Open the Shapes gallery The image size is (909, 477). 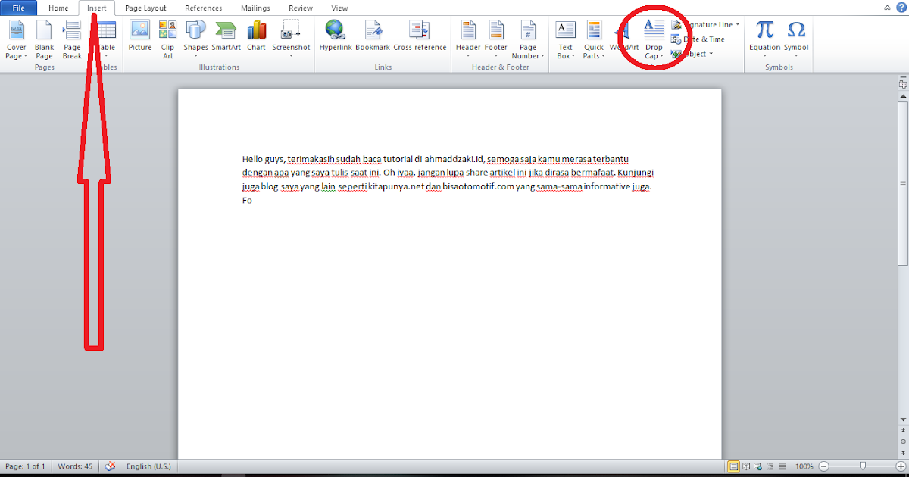195,40
